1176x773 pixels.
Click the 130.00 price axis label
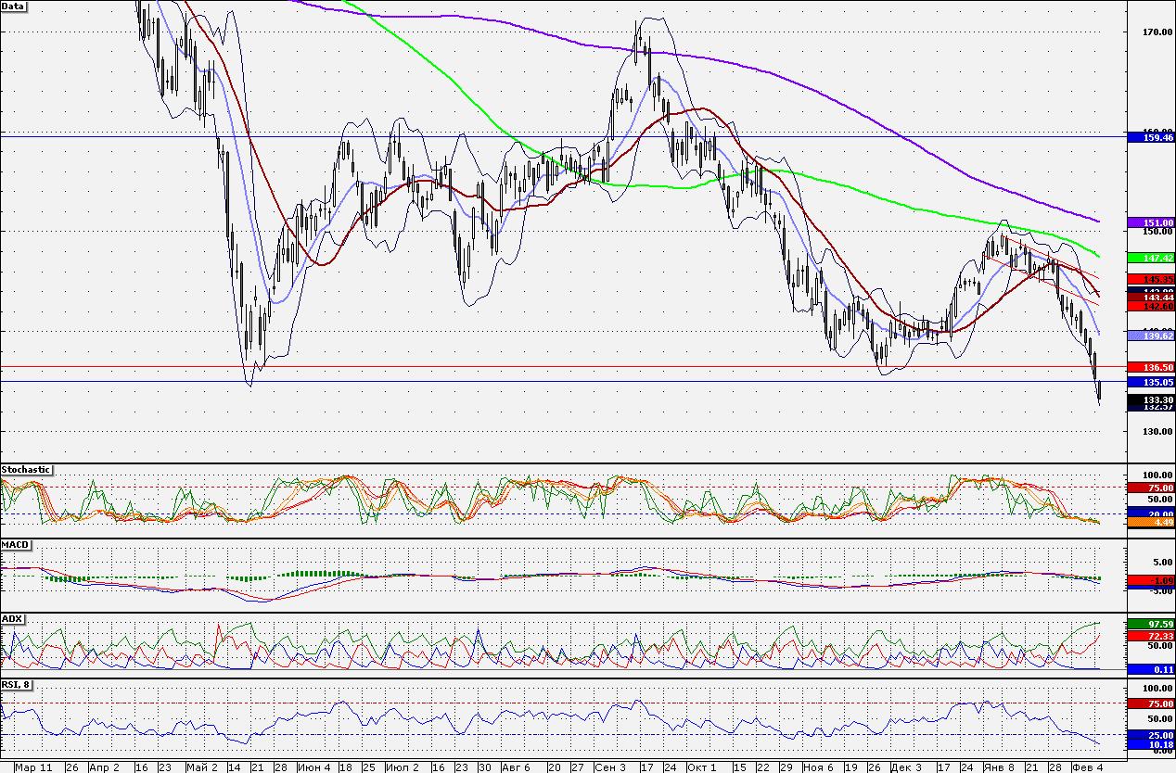pyautogui.click(x=1159, y=432)
